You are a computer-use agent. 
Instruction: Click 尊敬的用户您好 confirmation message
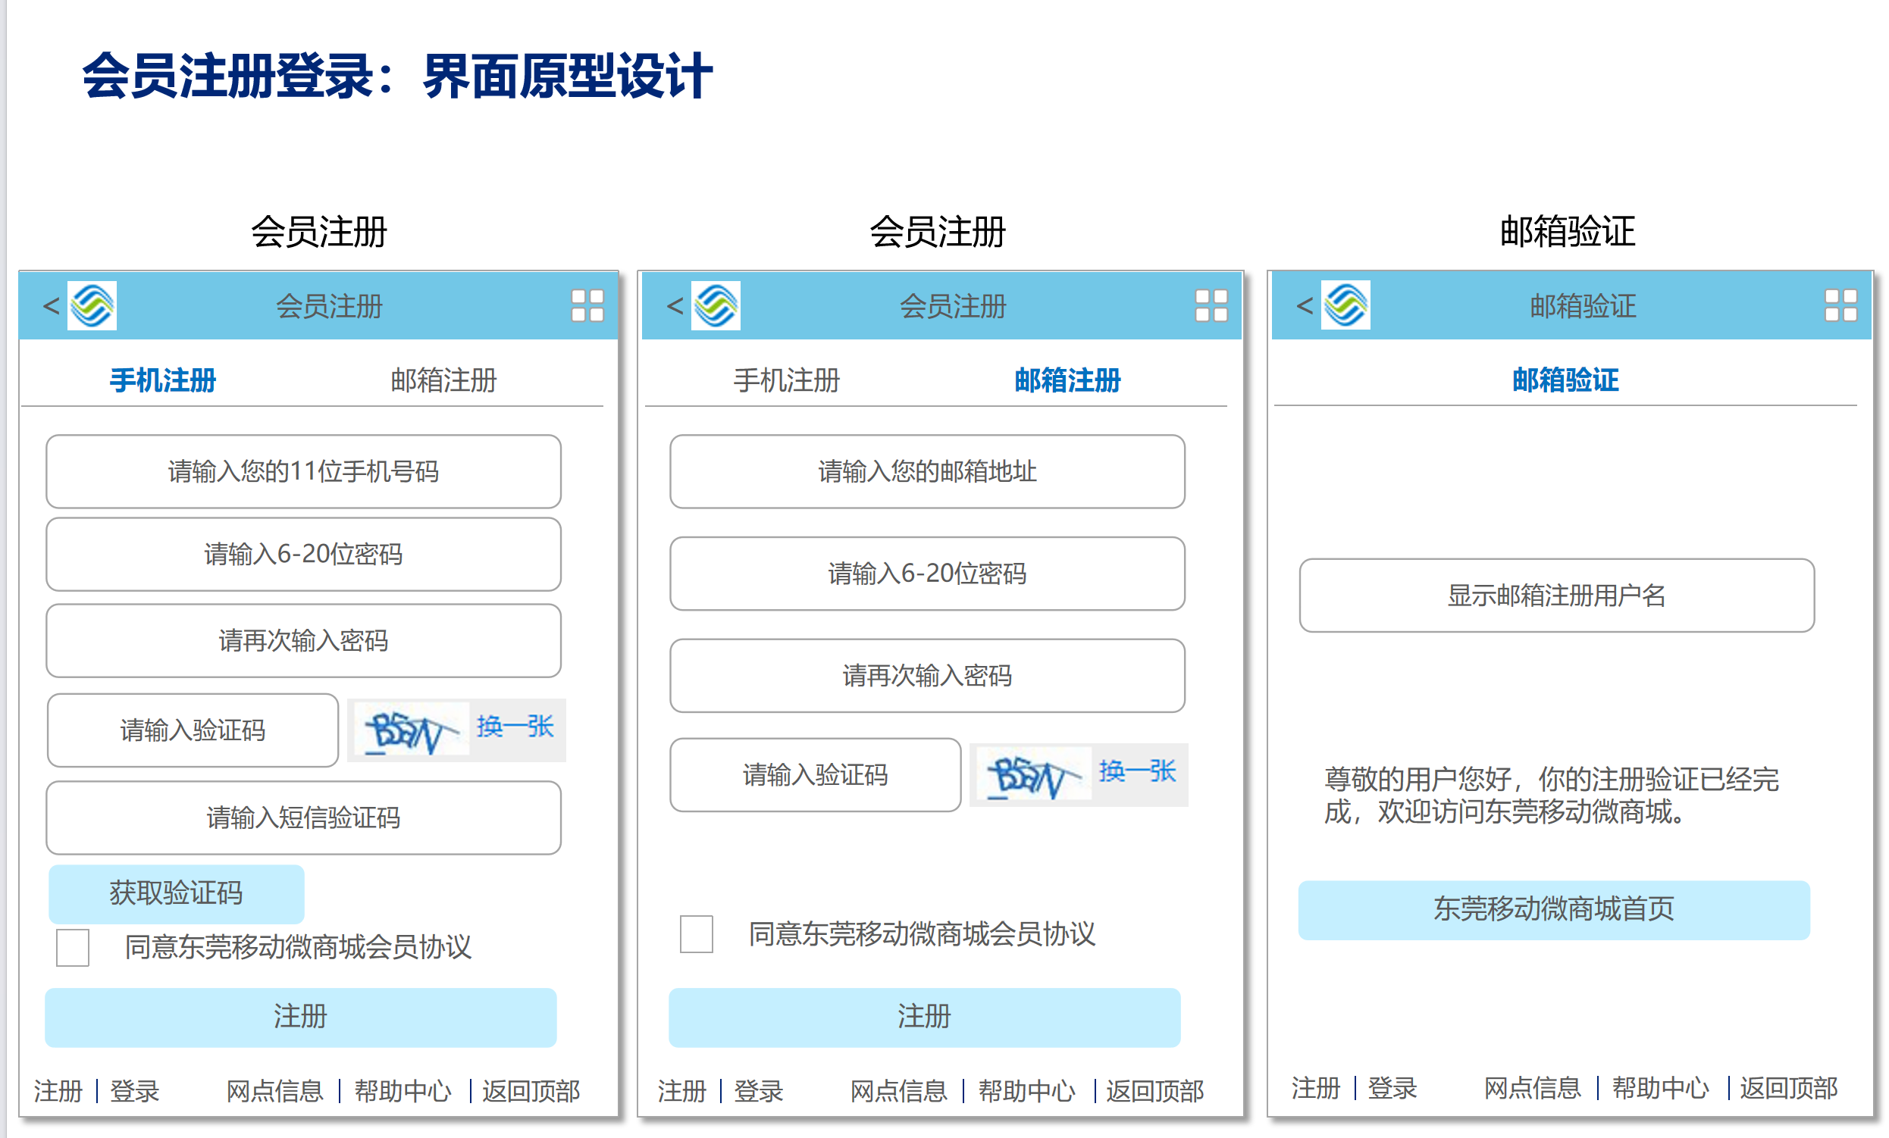(1552, 796)
